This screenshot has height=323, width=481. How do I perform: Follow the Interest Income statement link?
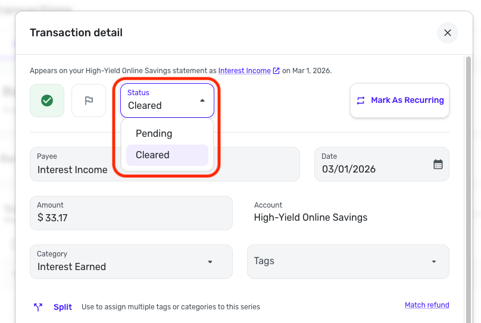click(x=244, y=71)
